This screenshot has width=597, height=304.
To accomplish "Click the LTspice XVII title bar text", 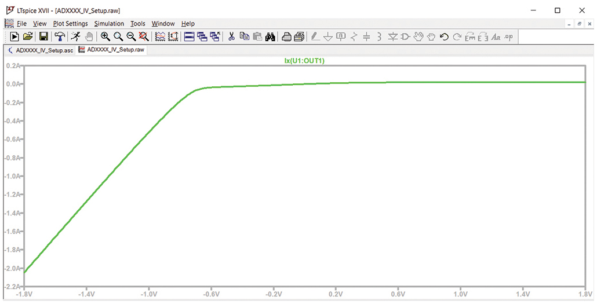I will [x=68, y=10].
